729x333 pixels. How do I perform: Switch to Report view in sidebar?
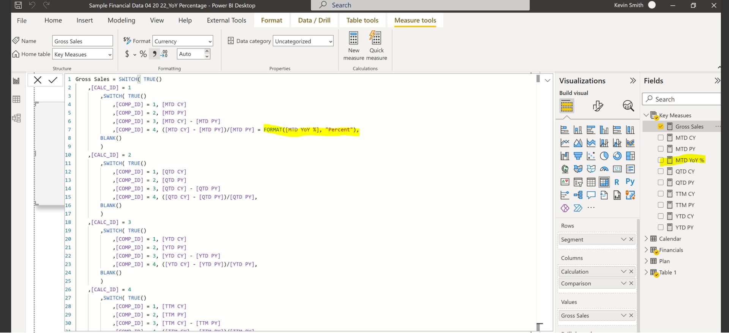[16, 81]
